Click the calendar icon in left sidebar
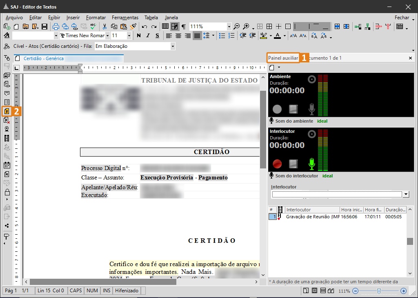The image size is (418, 298). pos(7,165)
